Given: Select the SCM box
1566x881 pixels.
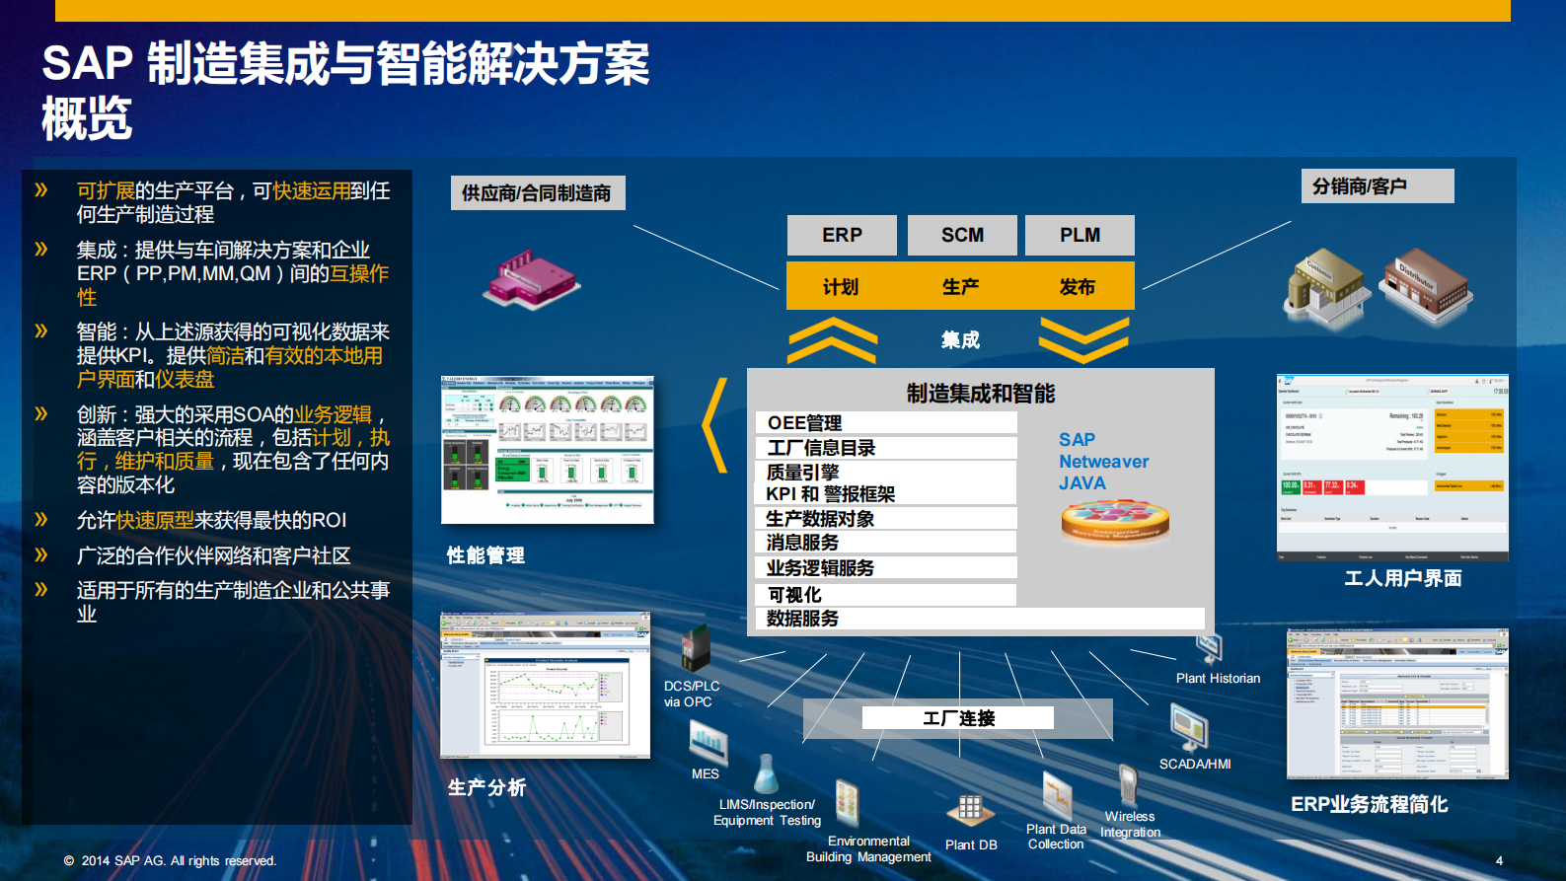Looking at the screenshot, I should pyautogui.click(x=962, y=235).
